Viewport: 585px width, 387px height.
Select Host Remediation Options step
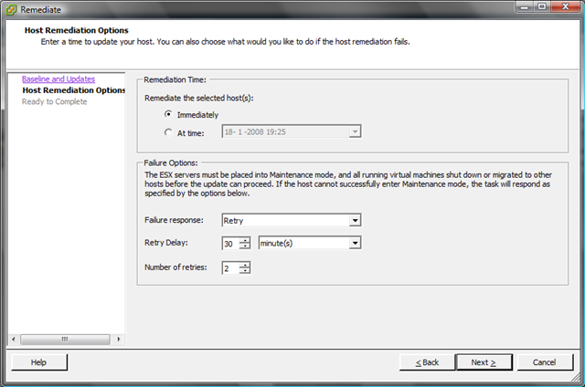point(73,90)
